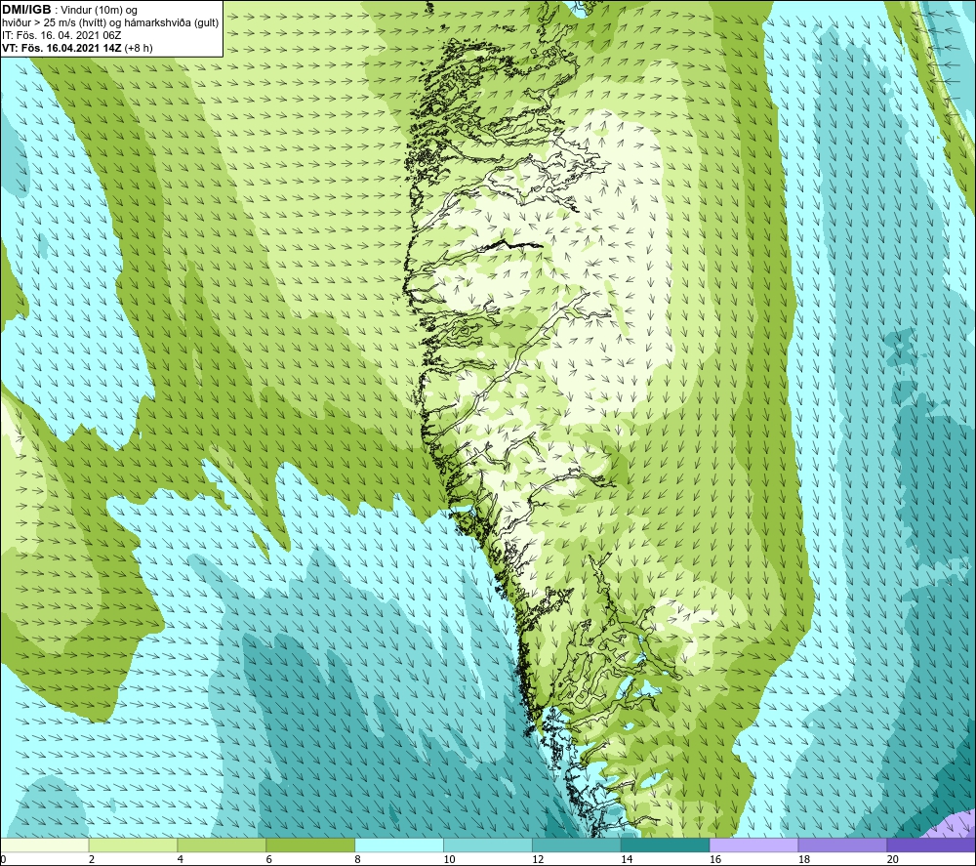Click the 16–18 m/s light purple swatch
The image size is (976, 866).
[x=753, y=845]
